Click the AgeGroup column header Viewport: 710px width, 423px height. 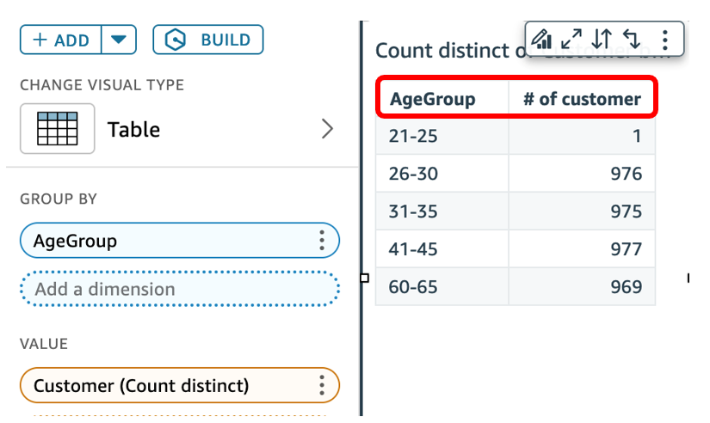pos(433,99)
